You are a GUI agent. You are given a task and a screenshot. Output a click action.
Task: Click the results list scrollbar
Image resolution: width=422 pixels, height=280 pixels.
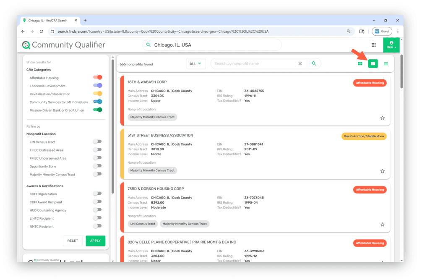click(x=401, y=71)
